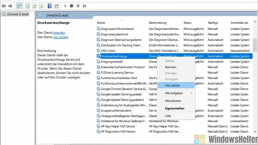Click gear icon of Diagnoserichtliniendienst

pyautogui.click(x=98, y=29)
